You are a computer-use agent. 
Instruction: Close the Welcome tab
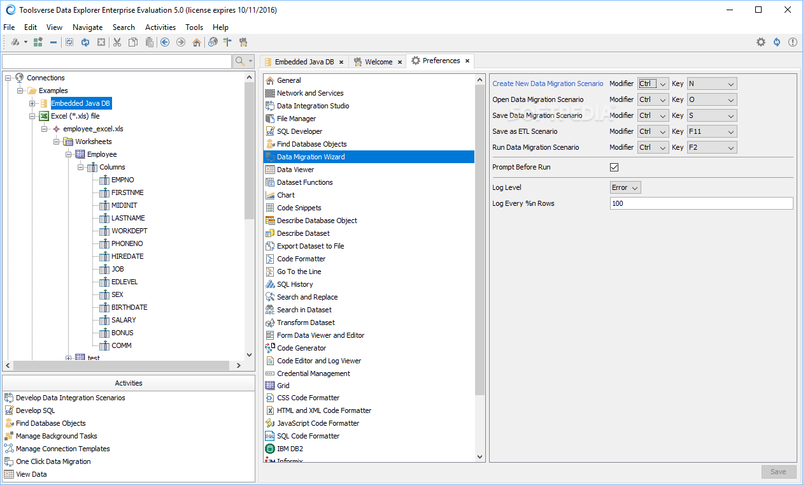pos(400,62)
